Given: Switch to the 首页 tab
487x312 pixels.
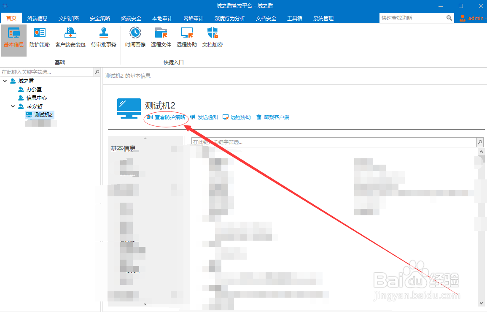Looking at the screenshot, I should [11, 18].
